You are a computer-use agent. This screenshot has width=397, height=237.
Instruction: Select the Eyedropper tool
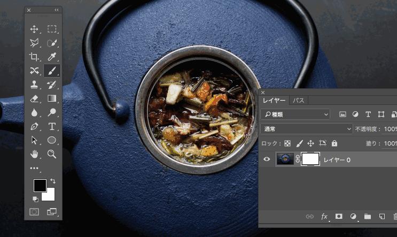click(52, 57)
